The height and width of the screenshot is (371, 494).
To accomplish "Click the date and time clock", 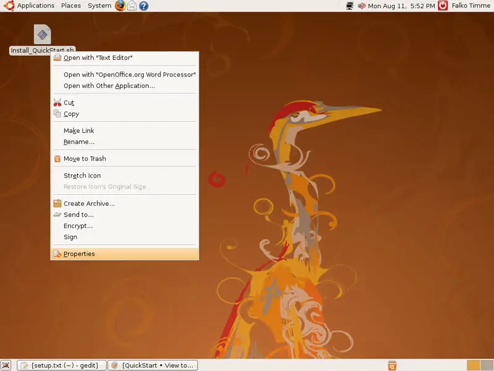I will point(401,6).
